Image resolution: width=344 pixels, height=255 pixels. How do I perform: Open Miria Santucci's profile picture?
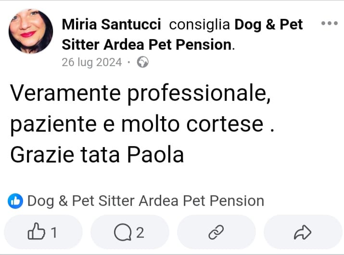click(x=31, y=32)
